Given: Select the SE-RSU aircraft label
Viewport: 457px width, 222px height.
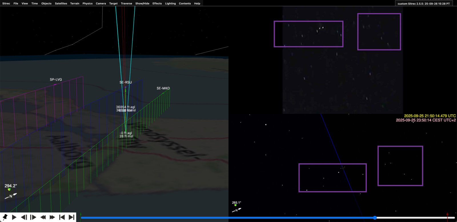Looking at the screenshot, I should [x=126, y=82].
